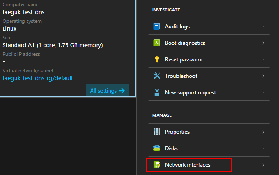The width and height of the screenshot is (279, 175).
Task: Expand the Audit logs chevron
Action: click(263, 27)
